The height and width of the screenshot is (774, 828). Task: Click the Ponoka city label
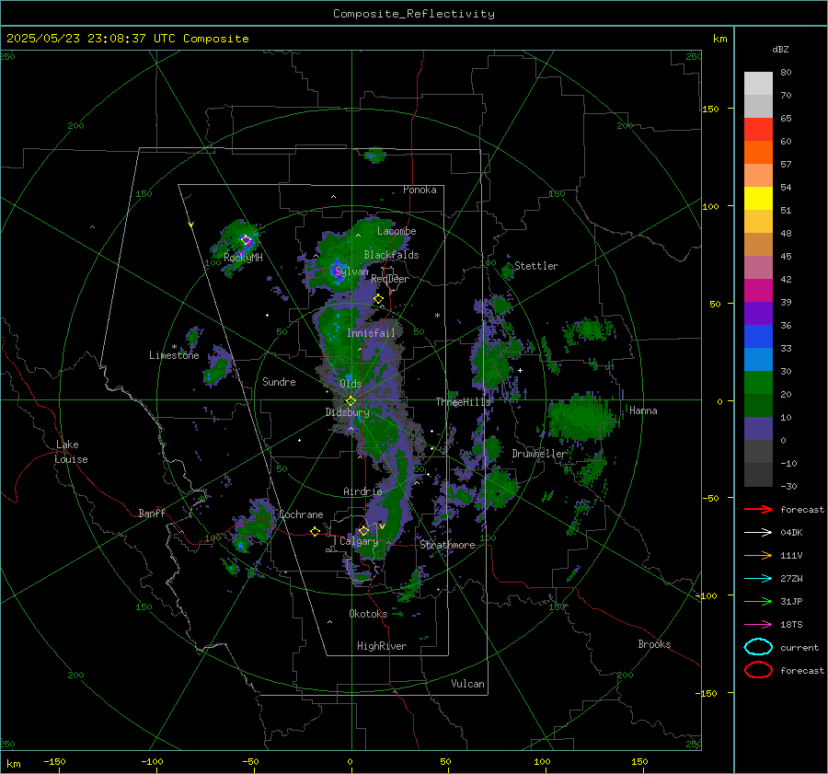click(x=420, y=190)
